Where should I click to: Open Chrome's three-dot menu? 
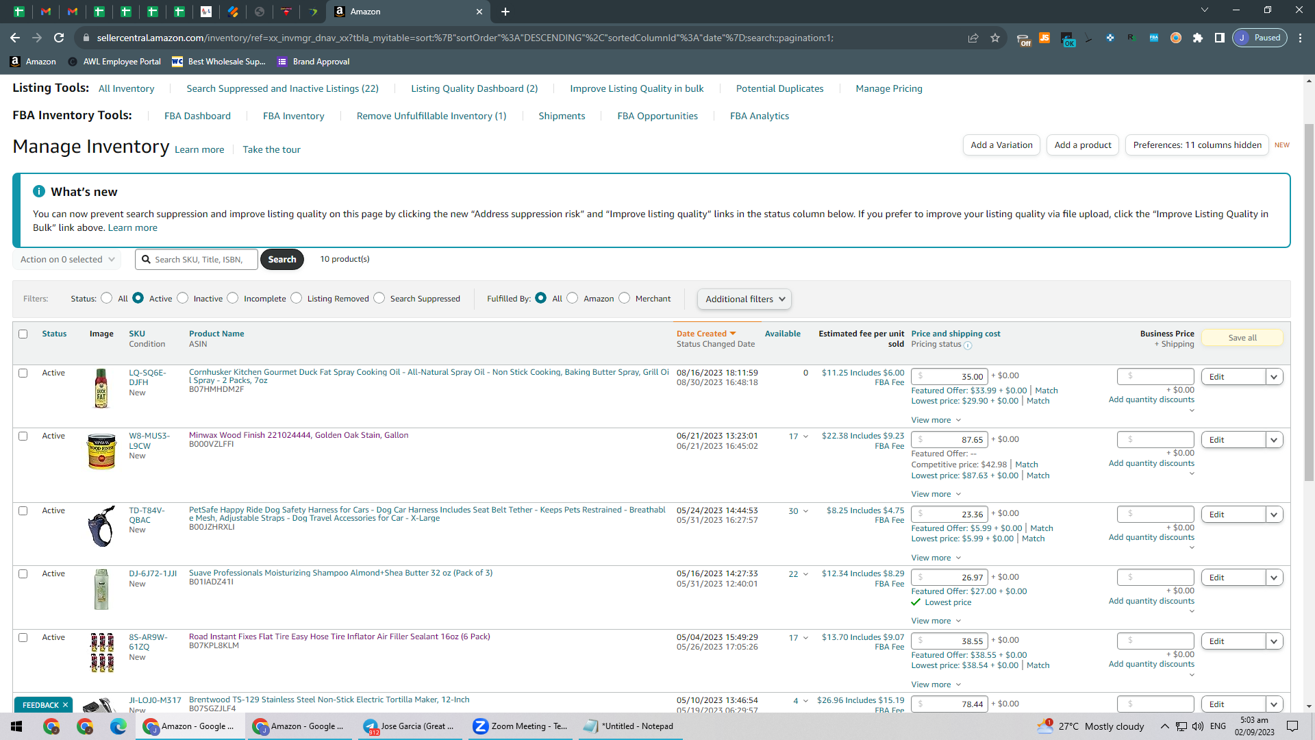tap(1301, 38)
